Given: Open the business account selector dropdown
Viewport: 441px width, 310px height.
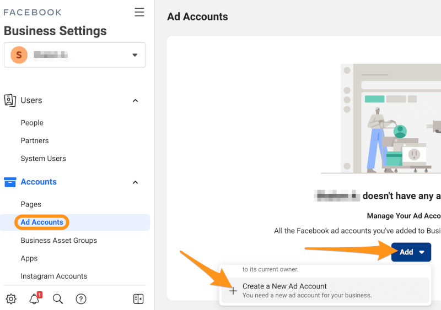Looking at the screenshot, I should (x=75, y=55).
